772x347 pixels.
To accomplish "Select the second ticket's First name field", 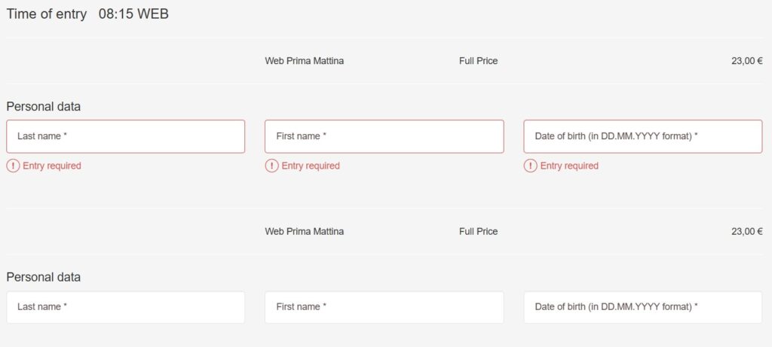I will coord(384,307).
